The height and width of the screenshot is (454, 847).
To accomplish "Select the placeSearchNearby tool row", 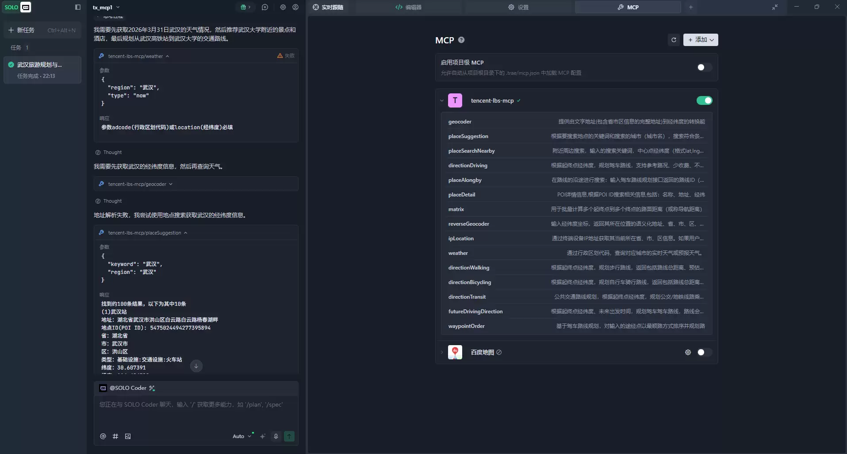I will click(x=576, y=151).
